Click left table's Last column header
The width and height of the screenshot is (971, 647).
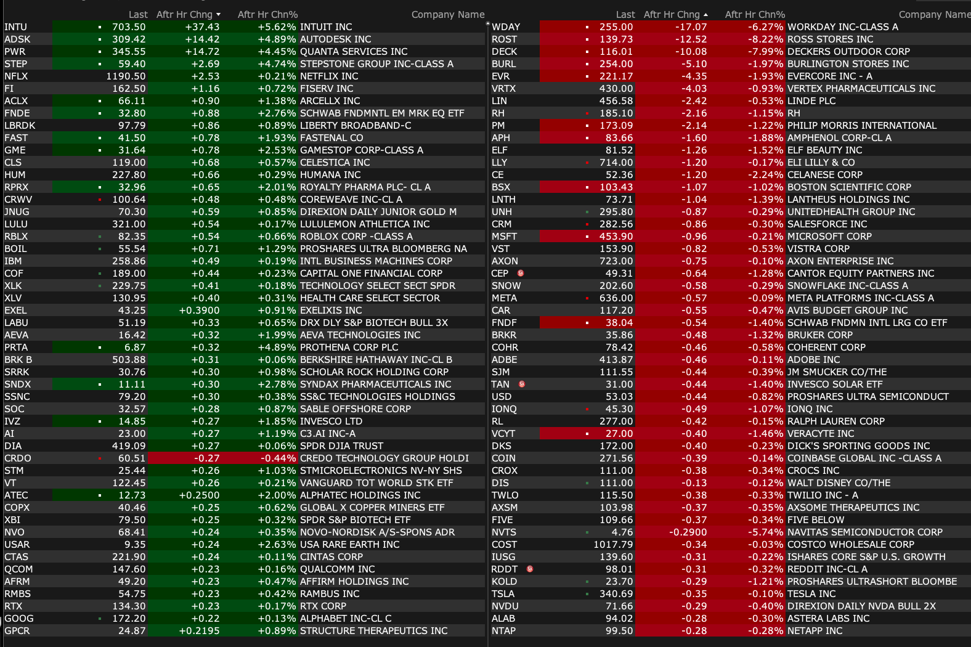pos(138,15)
